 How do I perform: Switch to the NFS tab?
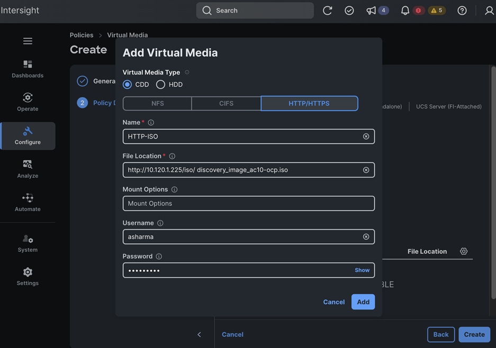pos(157,103)
